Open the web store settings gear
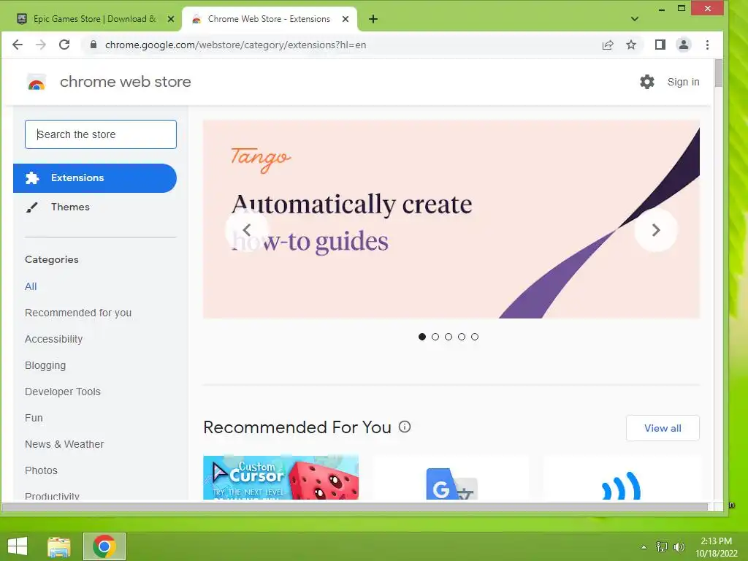The width and height of the screenshot is (748, 561). (647, 82)
